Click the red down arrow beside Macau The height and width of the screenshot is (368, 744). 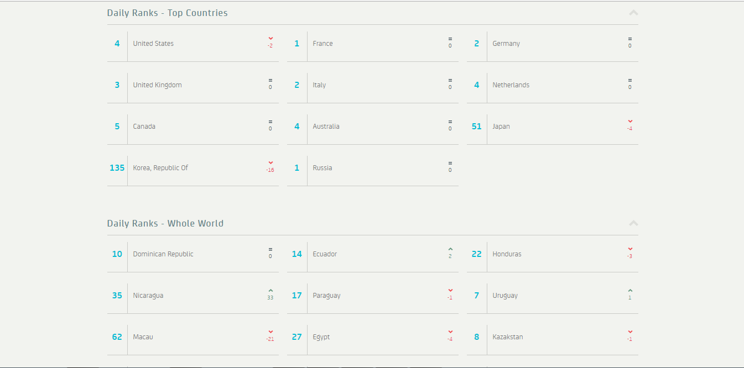[x=270, y=332]
